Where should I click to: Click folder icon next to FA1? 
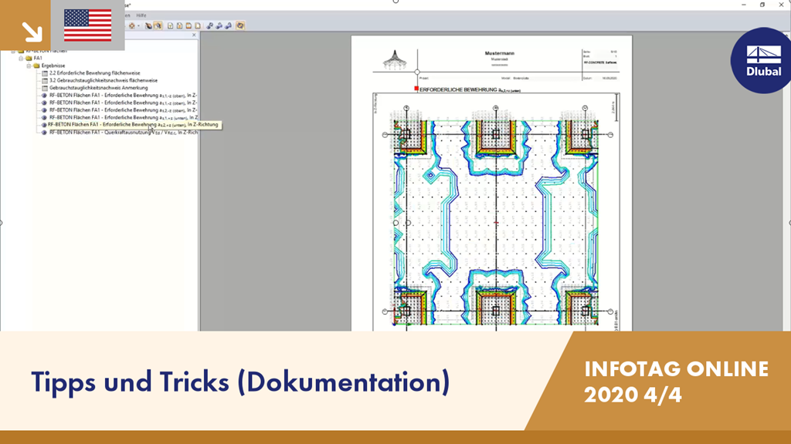click(x=29, y=59)
